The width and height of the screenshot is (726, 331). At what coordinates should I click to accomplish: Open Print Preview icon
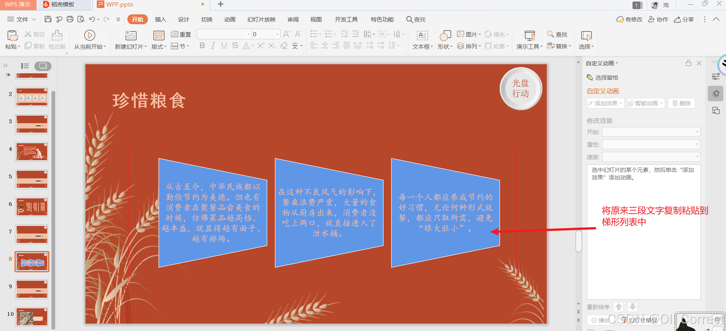click(x=81, y=19)
